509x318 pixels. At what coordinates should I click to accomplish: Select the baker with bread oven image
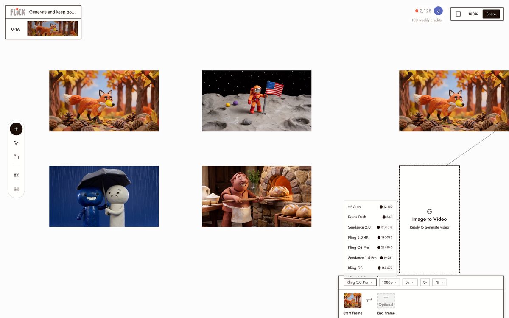coord(257,196)
